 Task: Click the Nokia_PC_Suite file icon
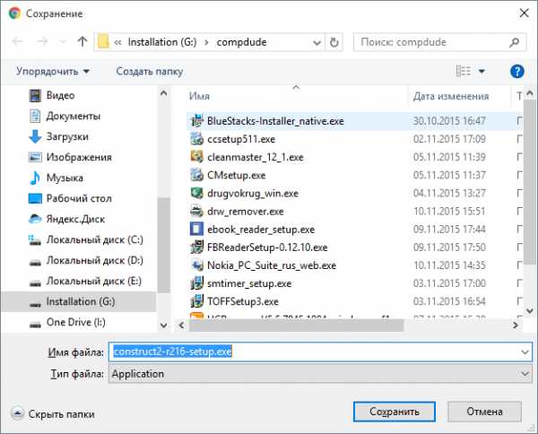pos(197,265)
